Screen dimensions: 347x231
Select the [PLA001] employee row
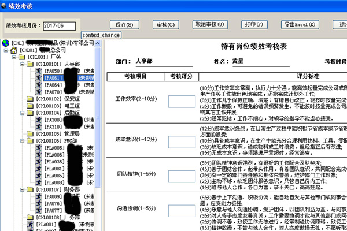[x=65, y=225]
